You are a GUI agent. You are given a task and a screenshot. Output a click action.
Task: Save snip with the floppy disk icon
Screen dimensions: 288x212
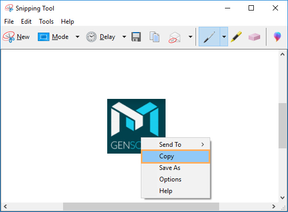pyautogui.click(x=136, y=37)
